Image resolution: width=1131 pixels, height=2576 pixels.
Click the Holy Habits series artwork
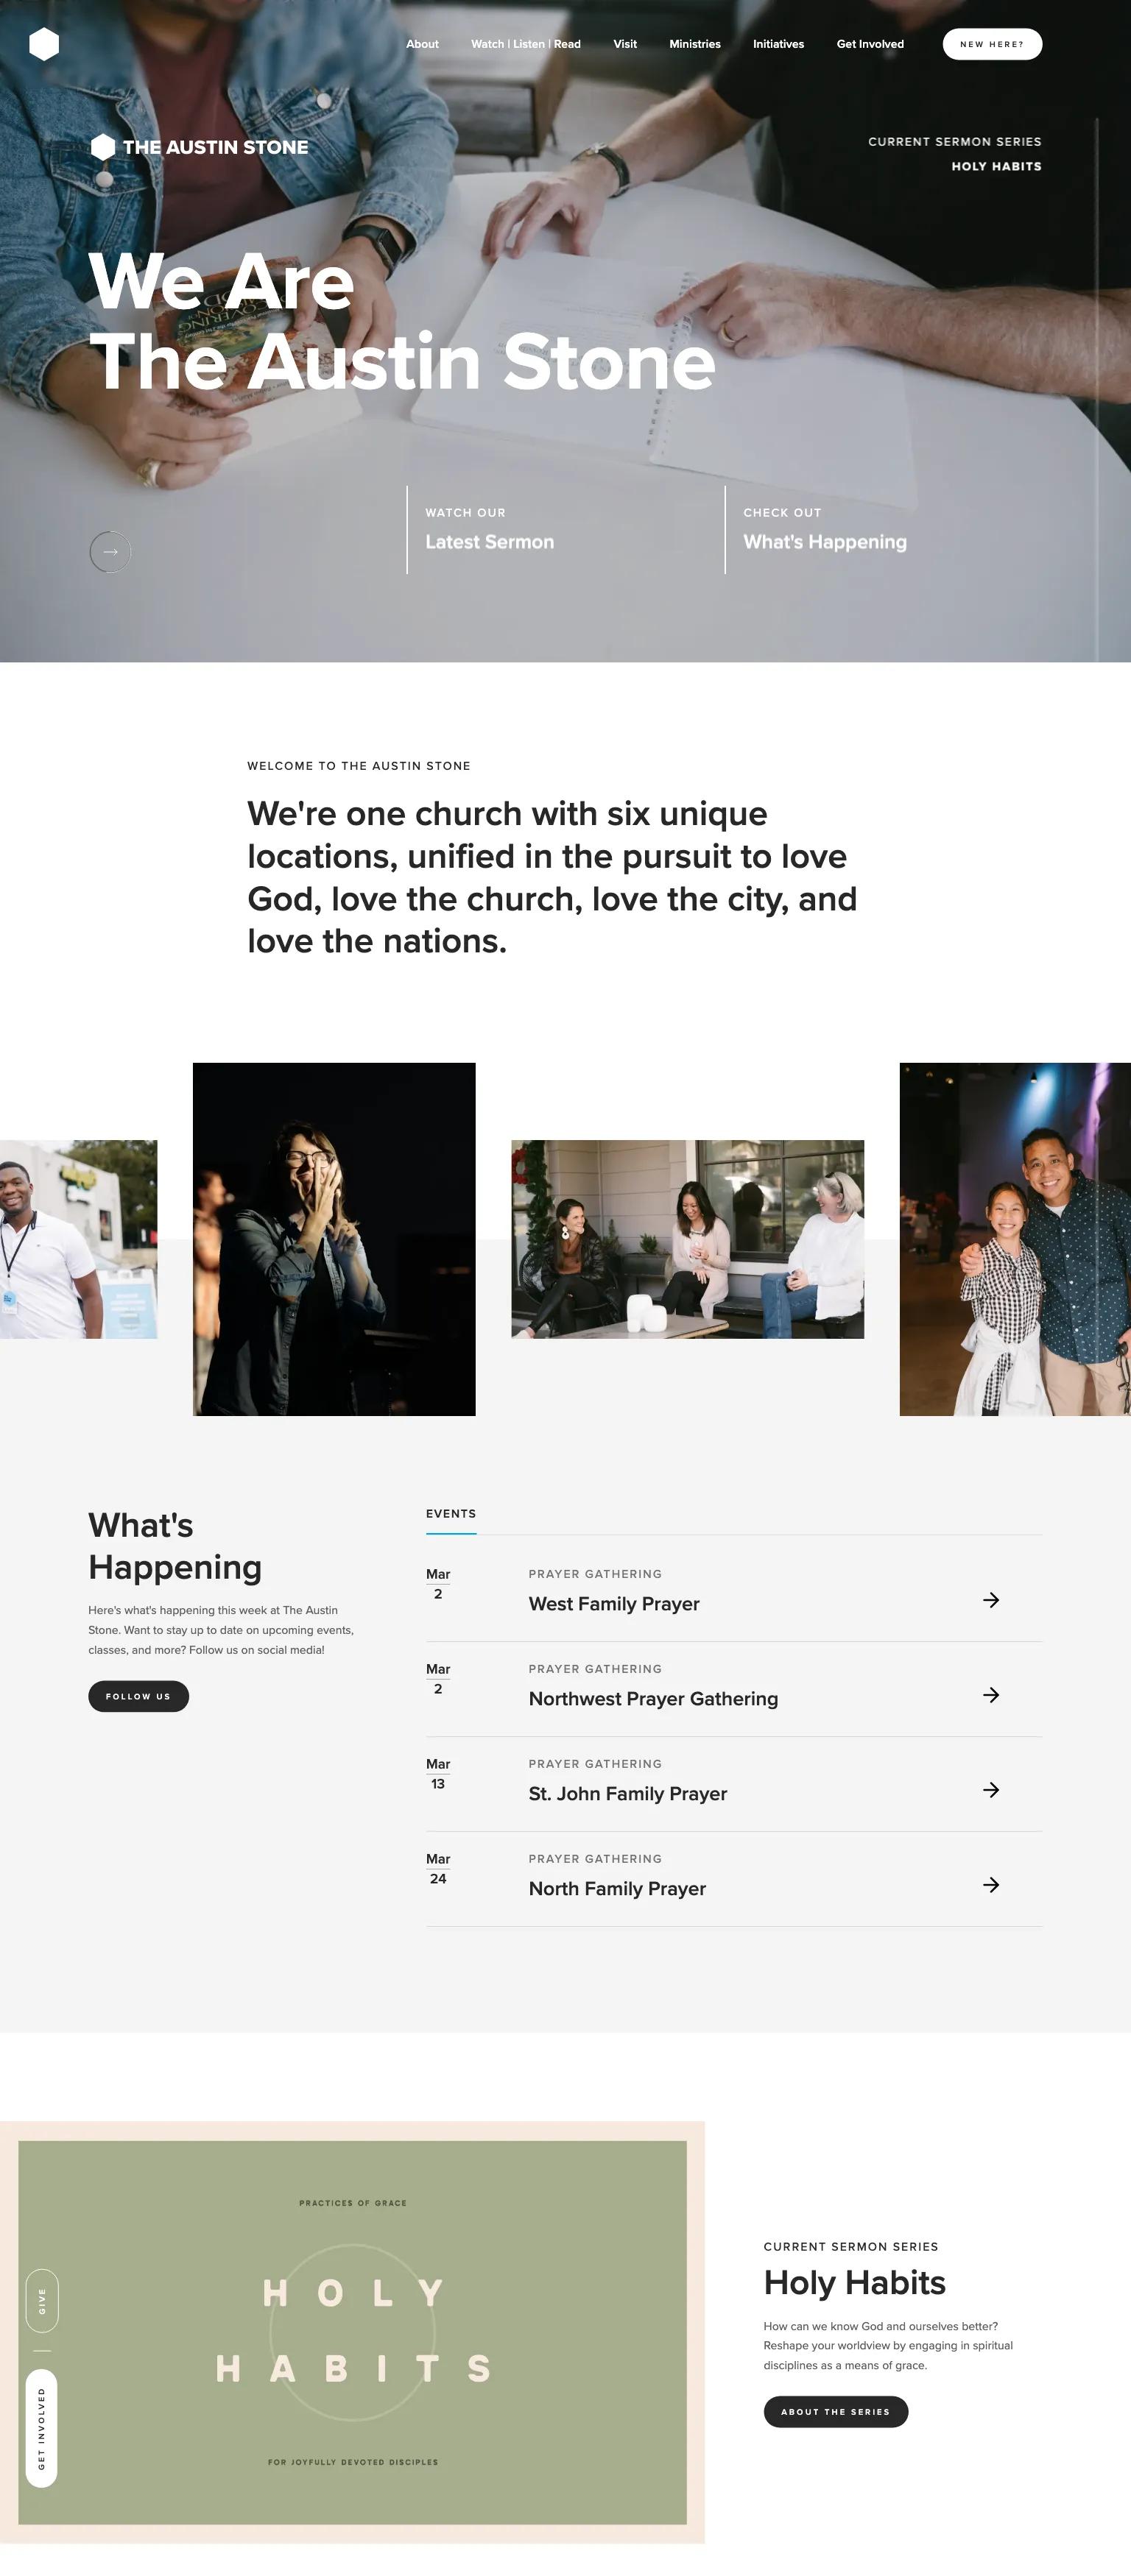(352, 2332)
